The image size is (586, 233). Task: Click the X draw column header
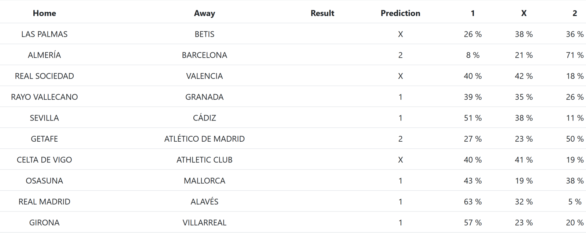[524, 13]
